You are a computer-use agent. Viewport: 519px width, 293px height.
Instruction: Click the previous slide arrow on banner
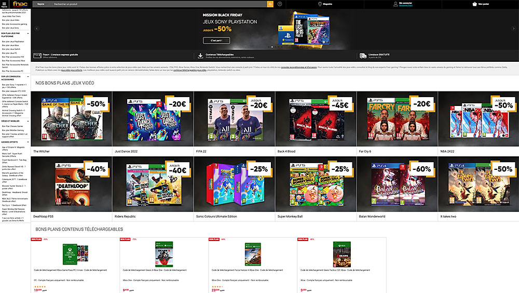pos(35,30)
